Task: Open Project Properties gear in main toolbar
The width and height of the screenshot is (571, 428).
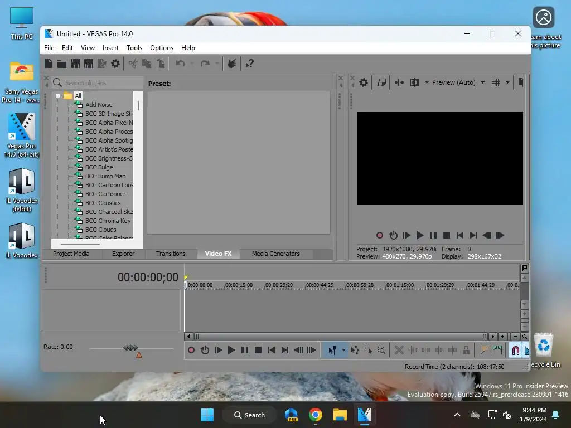Action: click(115, 64)
